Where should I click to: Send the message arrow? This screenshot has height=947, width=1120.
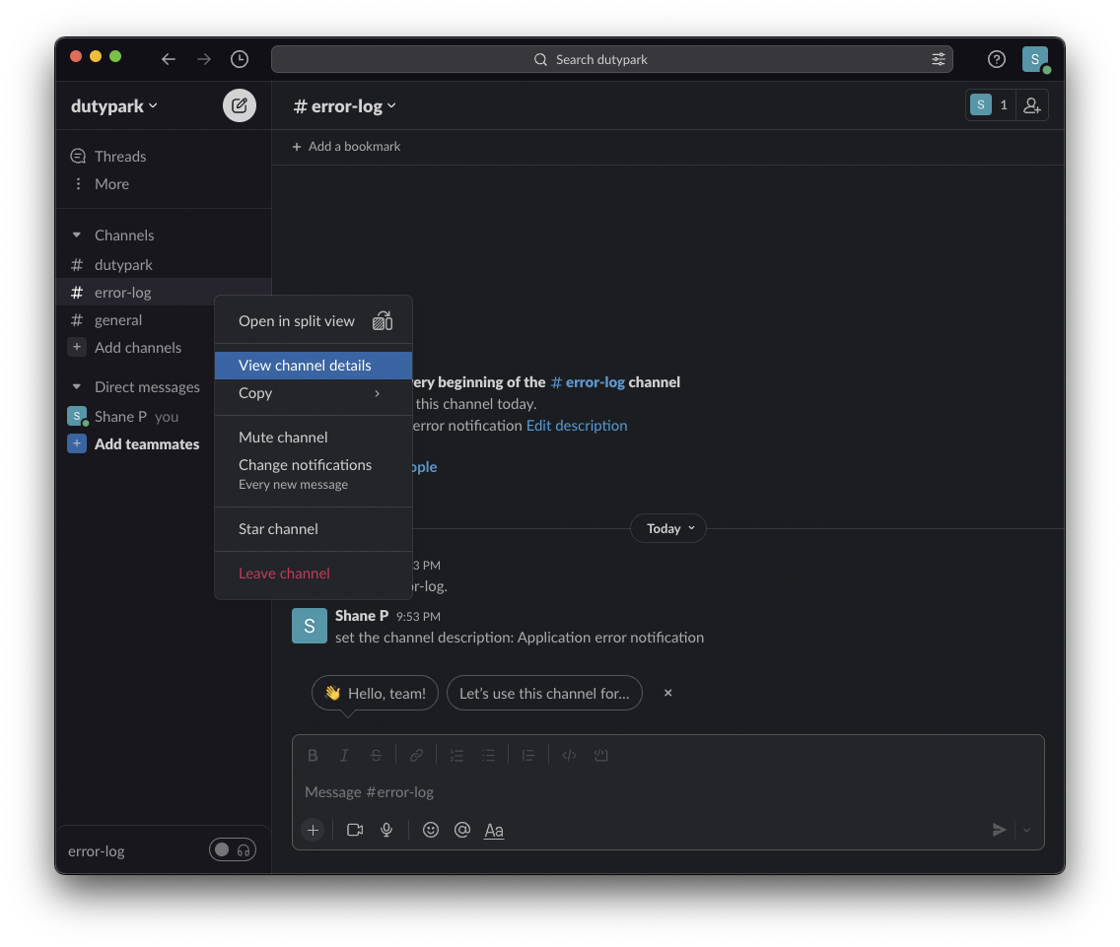pyautogui.click(x=999, y=830)
